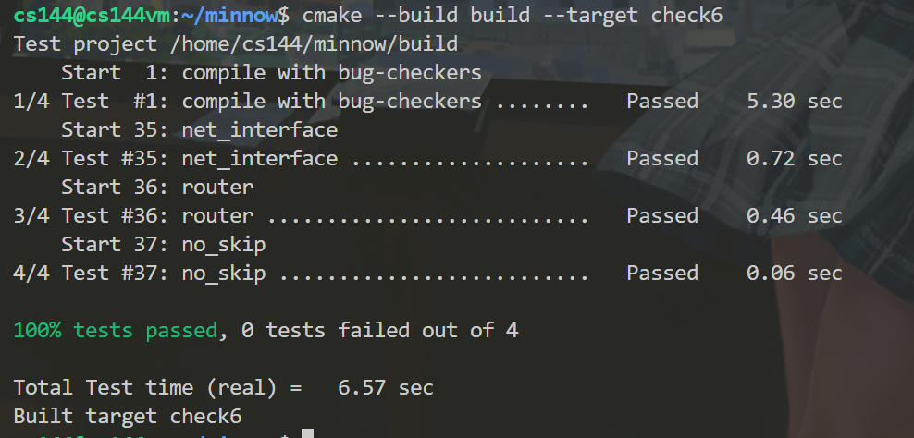
Task: Click the cs144@cs144vm prompt username
Action: click(91, 16)
